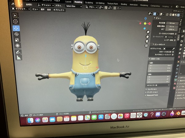Expand the アノテーション panel
185x138 pixels.
pyautogui.click(x=152, y=92)
